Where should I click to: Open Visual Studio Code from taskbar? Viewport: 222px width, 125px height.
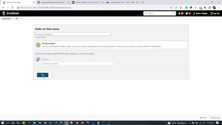pyautogui.click(x=55, y=123)
